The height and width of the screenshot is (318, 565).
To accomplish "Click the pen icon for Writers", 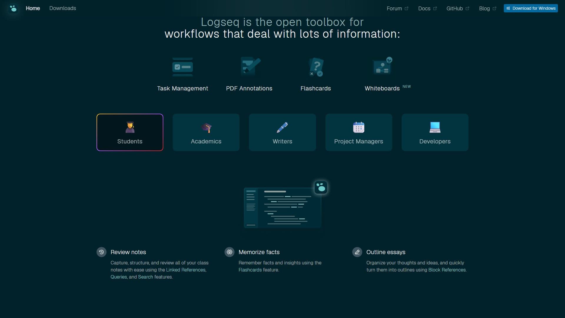I will tap(282, 127).
